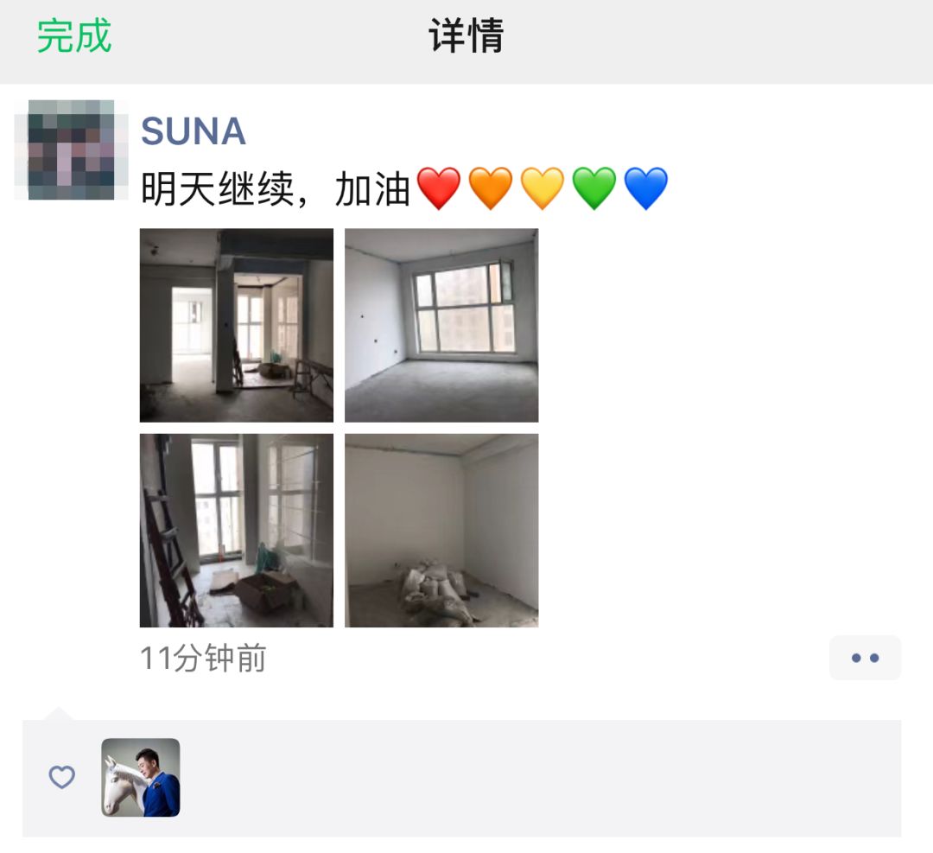This screenshot has height=853, width=933.
Task: Click the 11分钟前 timestamp
Action: click(x=204, y=659)
